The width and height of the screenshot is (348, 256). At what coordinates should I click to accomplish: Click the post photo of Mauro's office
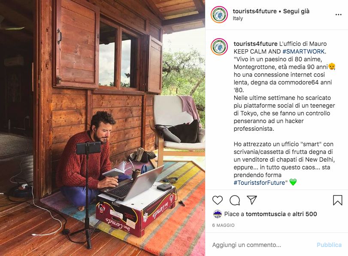pyautogui.click(x=103, y=128)
